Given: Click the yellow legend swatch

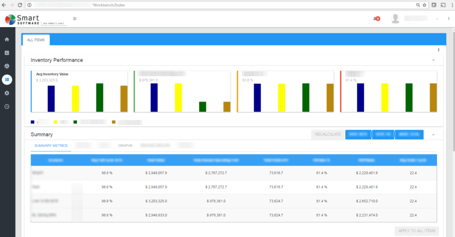Looking at the screenshot, I should tap(56, 122).
